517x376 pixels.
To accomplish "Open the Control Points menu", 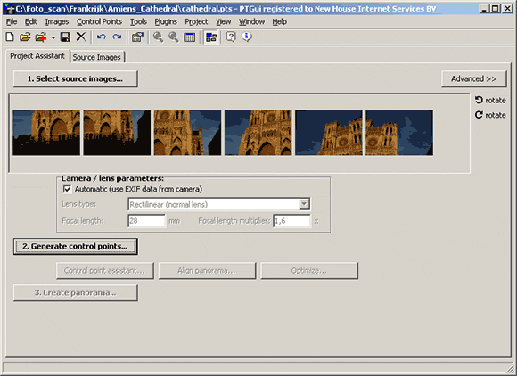I will click(99, 21).
